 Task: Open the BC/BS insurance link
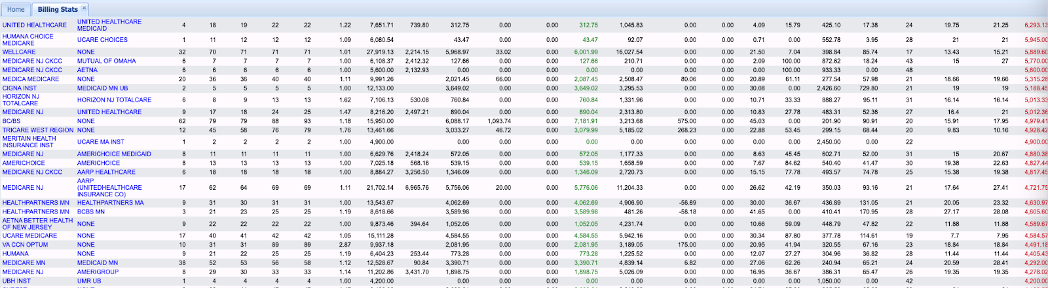[x=12, y=121]
